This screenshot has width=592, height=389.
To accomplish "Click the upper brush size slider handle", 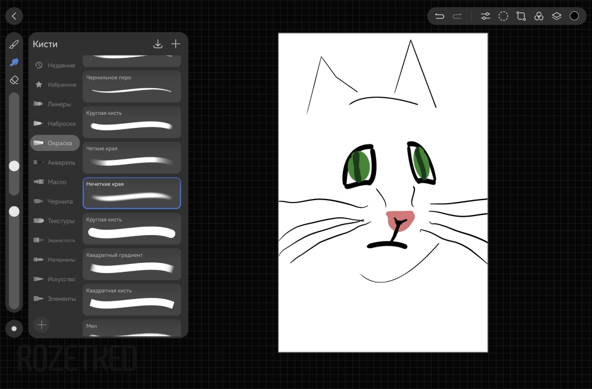I will point(14,166).
